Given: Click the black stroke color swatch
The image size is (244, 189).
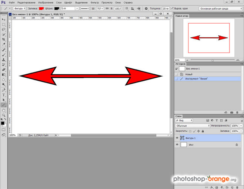Looking at the screenshot, I should coord(57,9).
